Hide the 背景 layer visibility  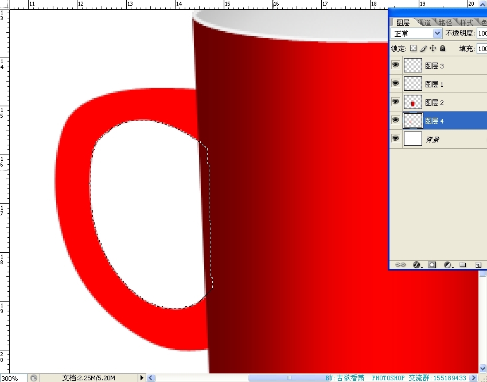[x=395, y=138]
